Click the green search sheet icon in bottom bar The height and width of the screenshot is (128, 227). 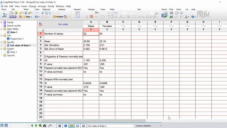coord(40,126)
